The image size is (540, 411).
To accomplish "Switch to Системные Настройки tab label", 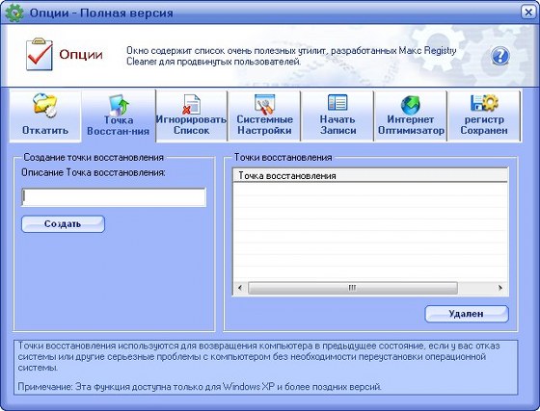I will [x=264, y=125].
